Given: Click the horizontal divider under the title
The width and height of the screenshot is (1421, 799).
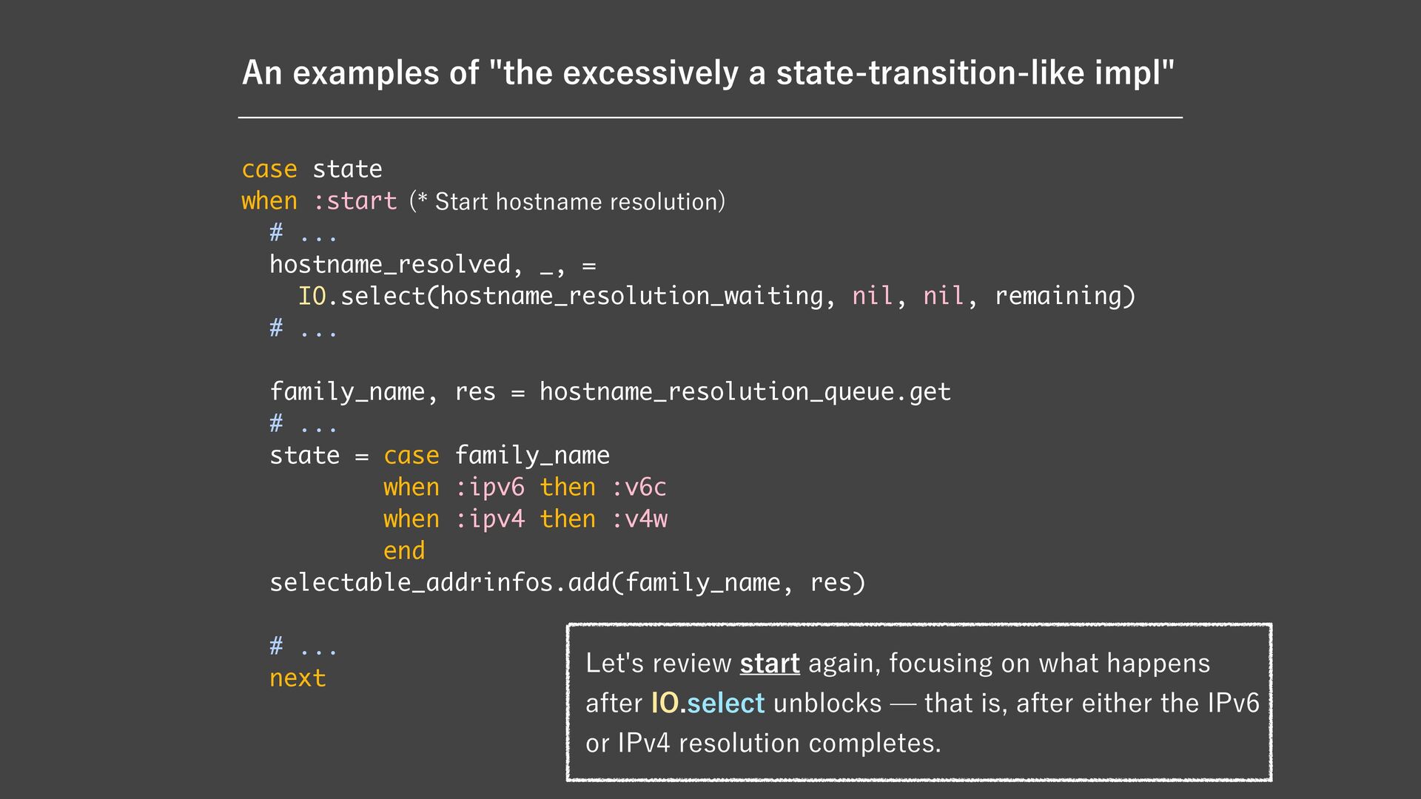Looking at the screenshot, I should click(x=710, y=117).
